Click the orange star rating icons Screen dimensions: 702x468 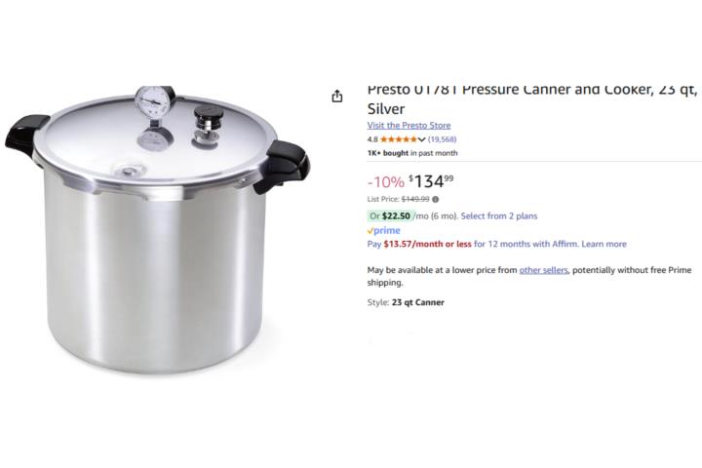(399, 139)
